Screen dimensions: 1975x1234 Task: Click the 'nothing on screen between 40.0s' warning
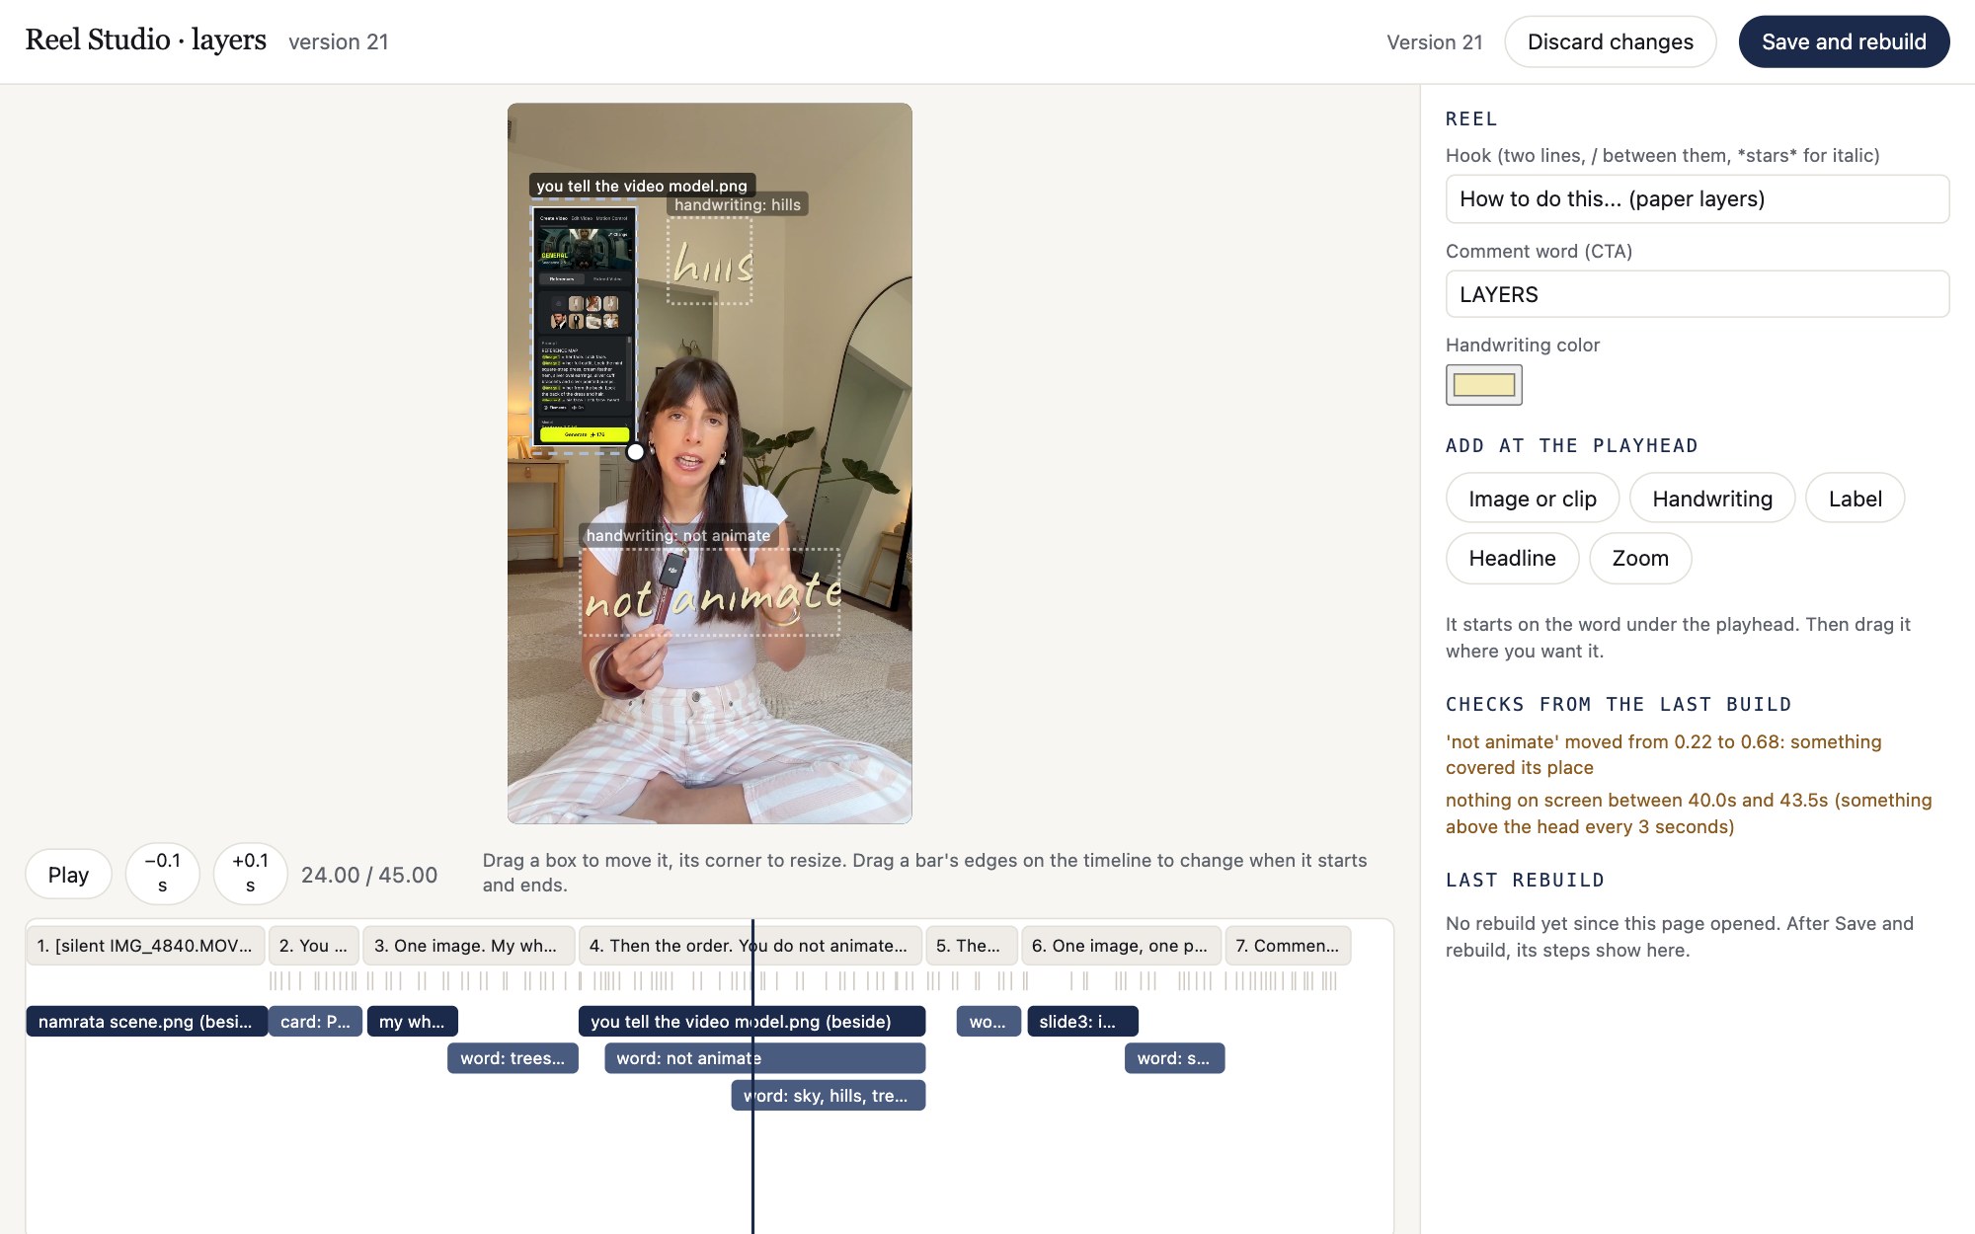(x=1689, y=813)
